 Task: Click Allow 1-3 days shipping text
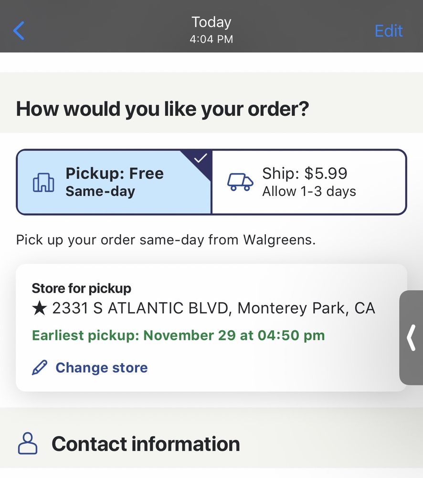tap(309, 192)
